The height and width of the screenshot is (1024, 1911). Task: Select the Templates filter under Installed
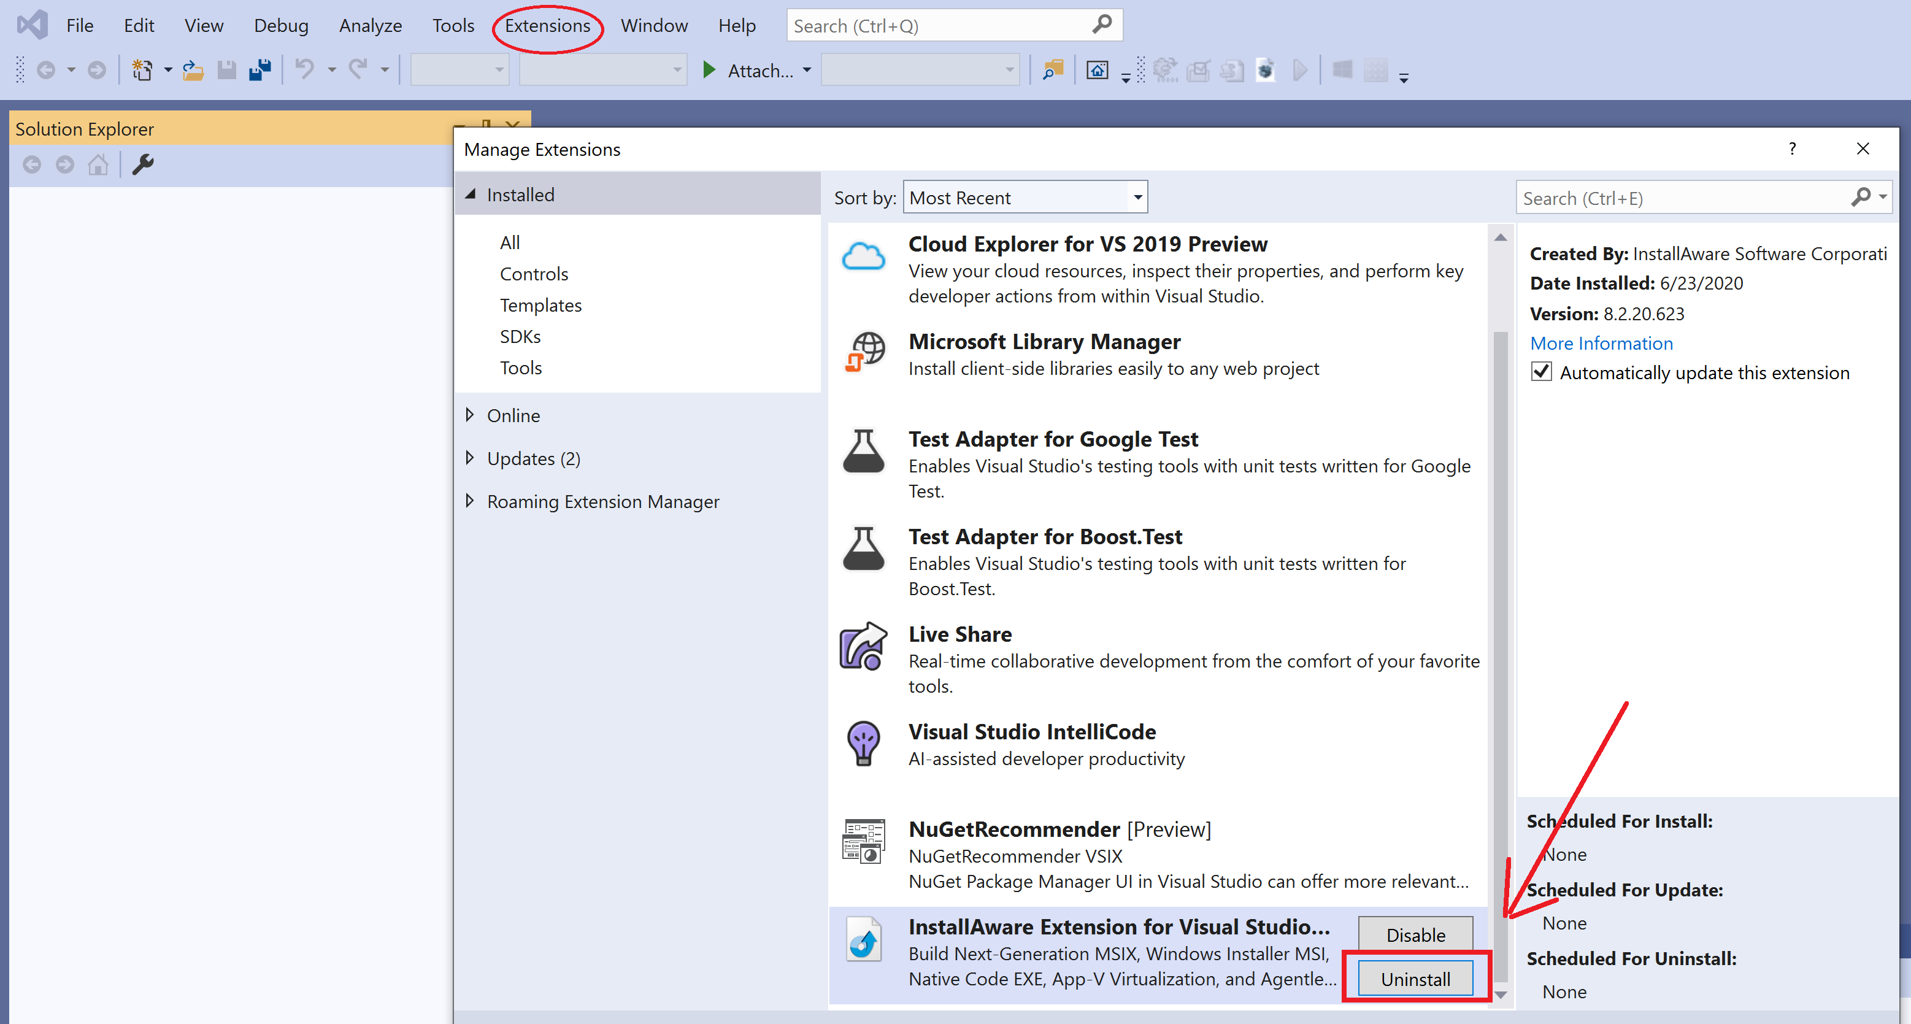[x=541, y=305]
